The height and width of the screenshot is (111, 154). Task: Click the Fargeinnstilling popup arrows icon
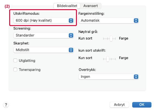(136, 21)
